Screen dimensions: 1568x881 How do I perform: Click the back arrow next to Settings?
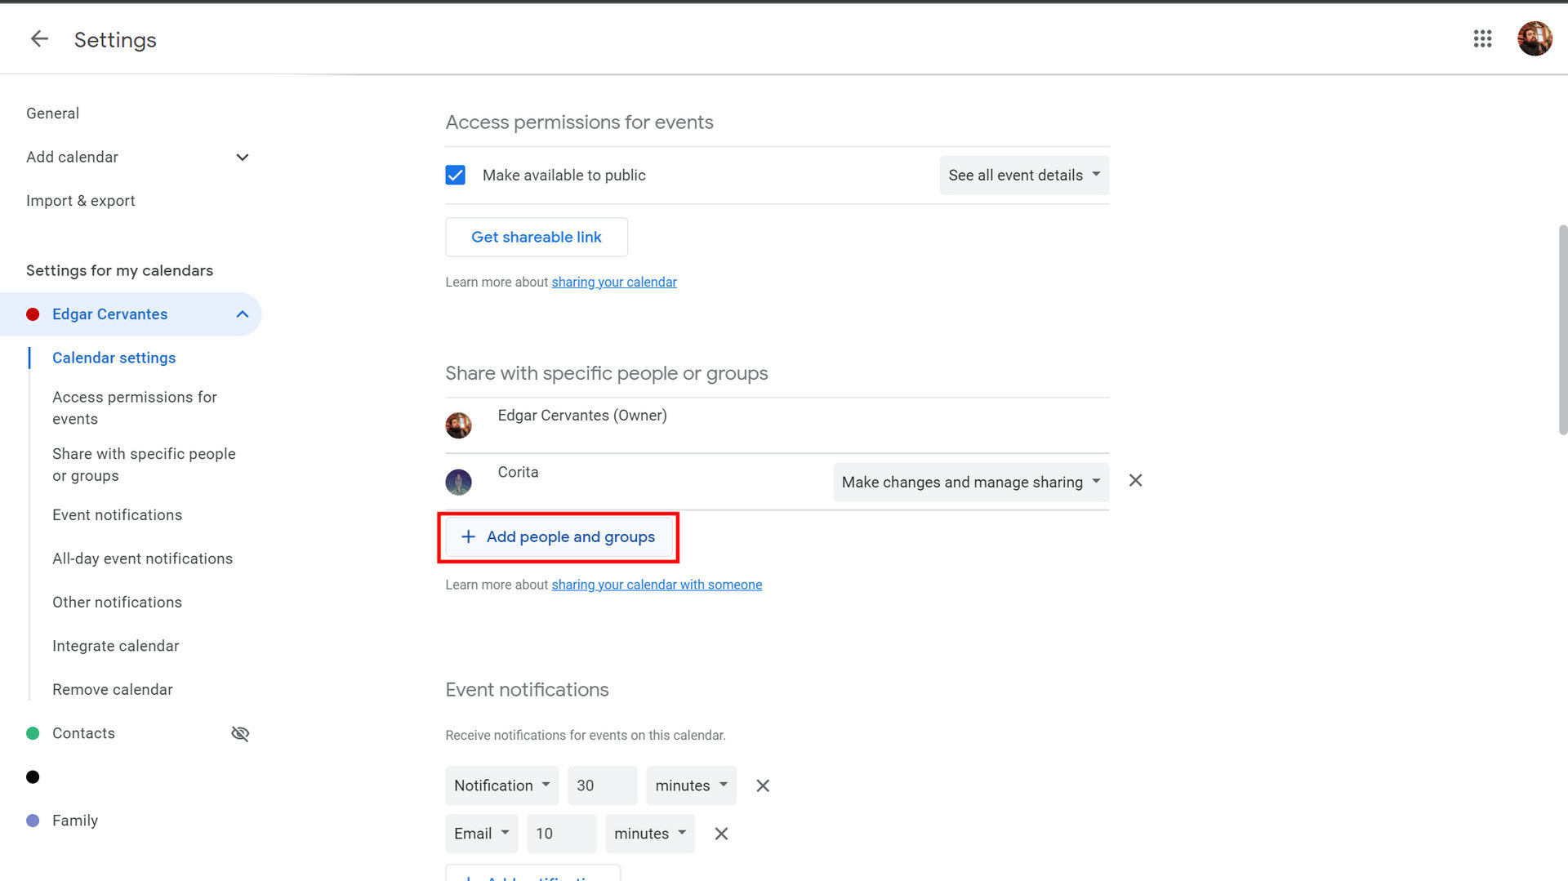coord(39,39)
